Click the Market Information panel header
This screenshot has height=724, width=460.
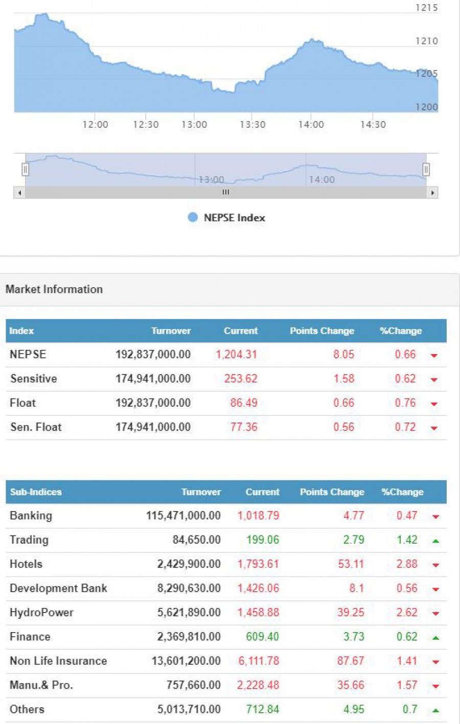[x=54, y=289]
